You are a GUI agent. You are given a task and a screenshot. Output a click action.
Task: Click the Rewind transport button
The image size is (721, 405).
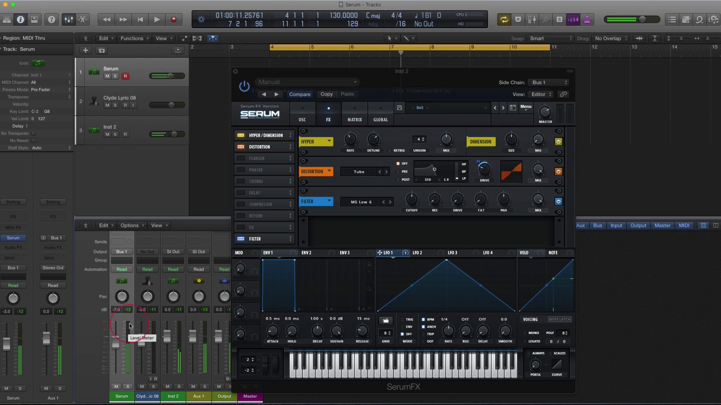(106, 20)
